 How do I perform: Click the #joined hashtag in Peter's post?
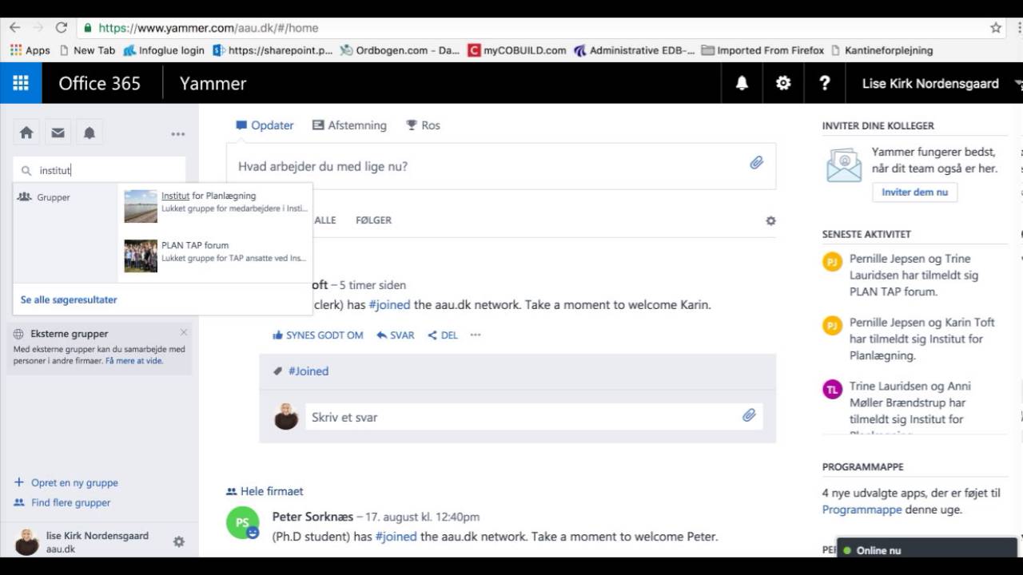coord(396,537)
